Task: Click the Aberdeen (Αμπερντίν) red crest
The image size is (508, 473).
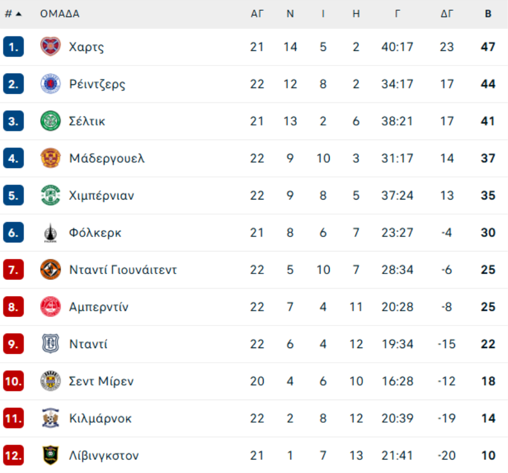Action: [x=50, y=307]
